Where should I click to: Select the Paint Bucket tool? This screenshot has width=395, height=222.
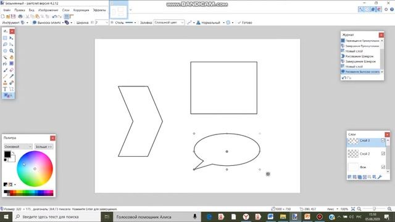pos(5,64)
